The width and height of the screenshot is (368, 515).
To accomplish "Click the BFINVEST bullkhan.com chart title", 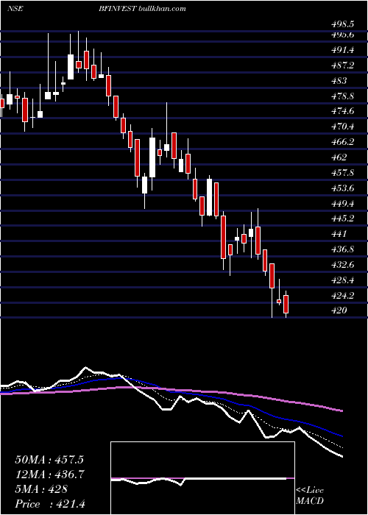I will [x=142, y=9].
